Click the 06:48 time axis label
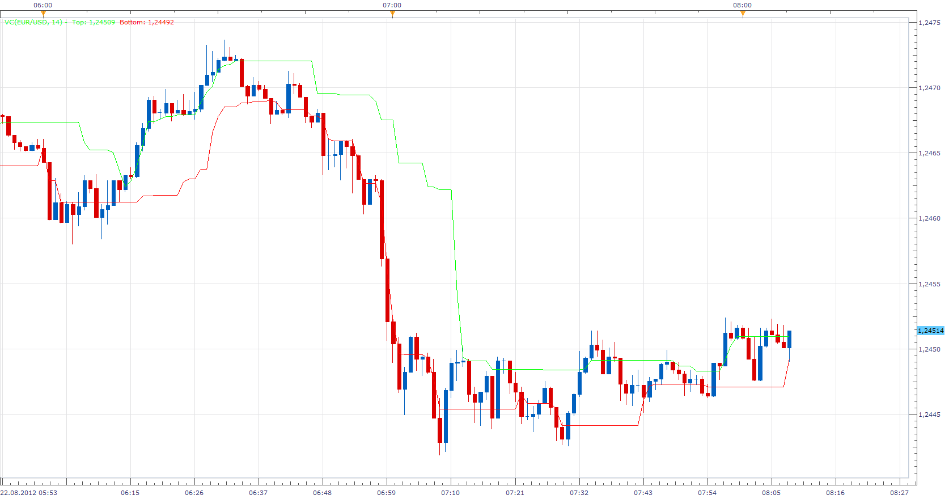The width and height of the screenshot is (949, 499). (x=322, y=493)
